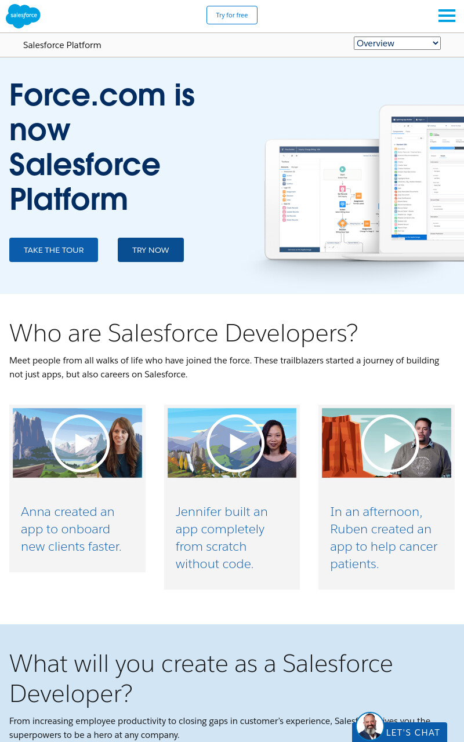Open link about Ruben's cancer patient app

pyautogui.click(x=384, y=538)
